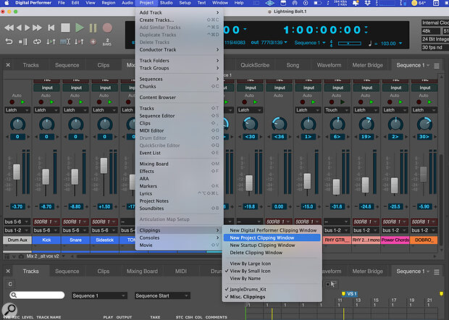The image size is (449, 320).
Task: Click the Power Chords track name label
Action: tap(395, 240)
